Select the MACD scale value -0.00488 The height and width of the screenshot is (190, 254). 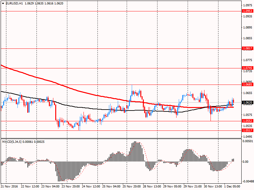tap(248, 181)
